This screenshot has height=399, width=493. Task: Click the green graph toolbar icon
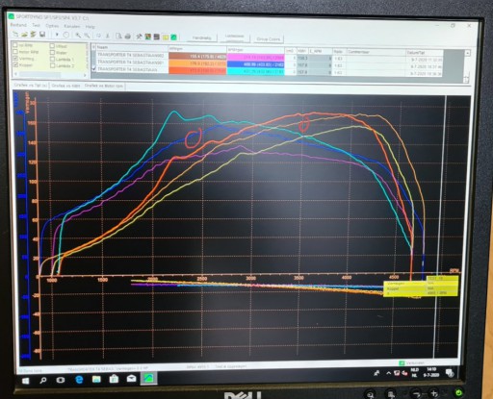click(173, 37)
